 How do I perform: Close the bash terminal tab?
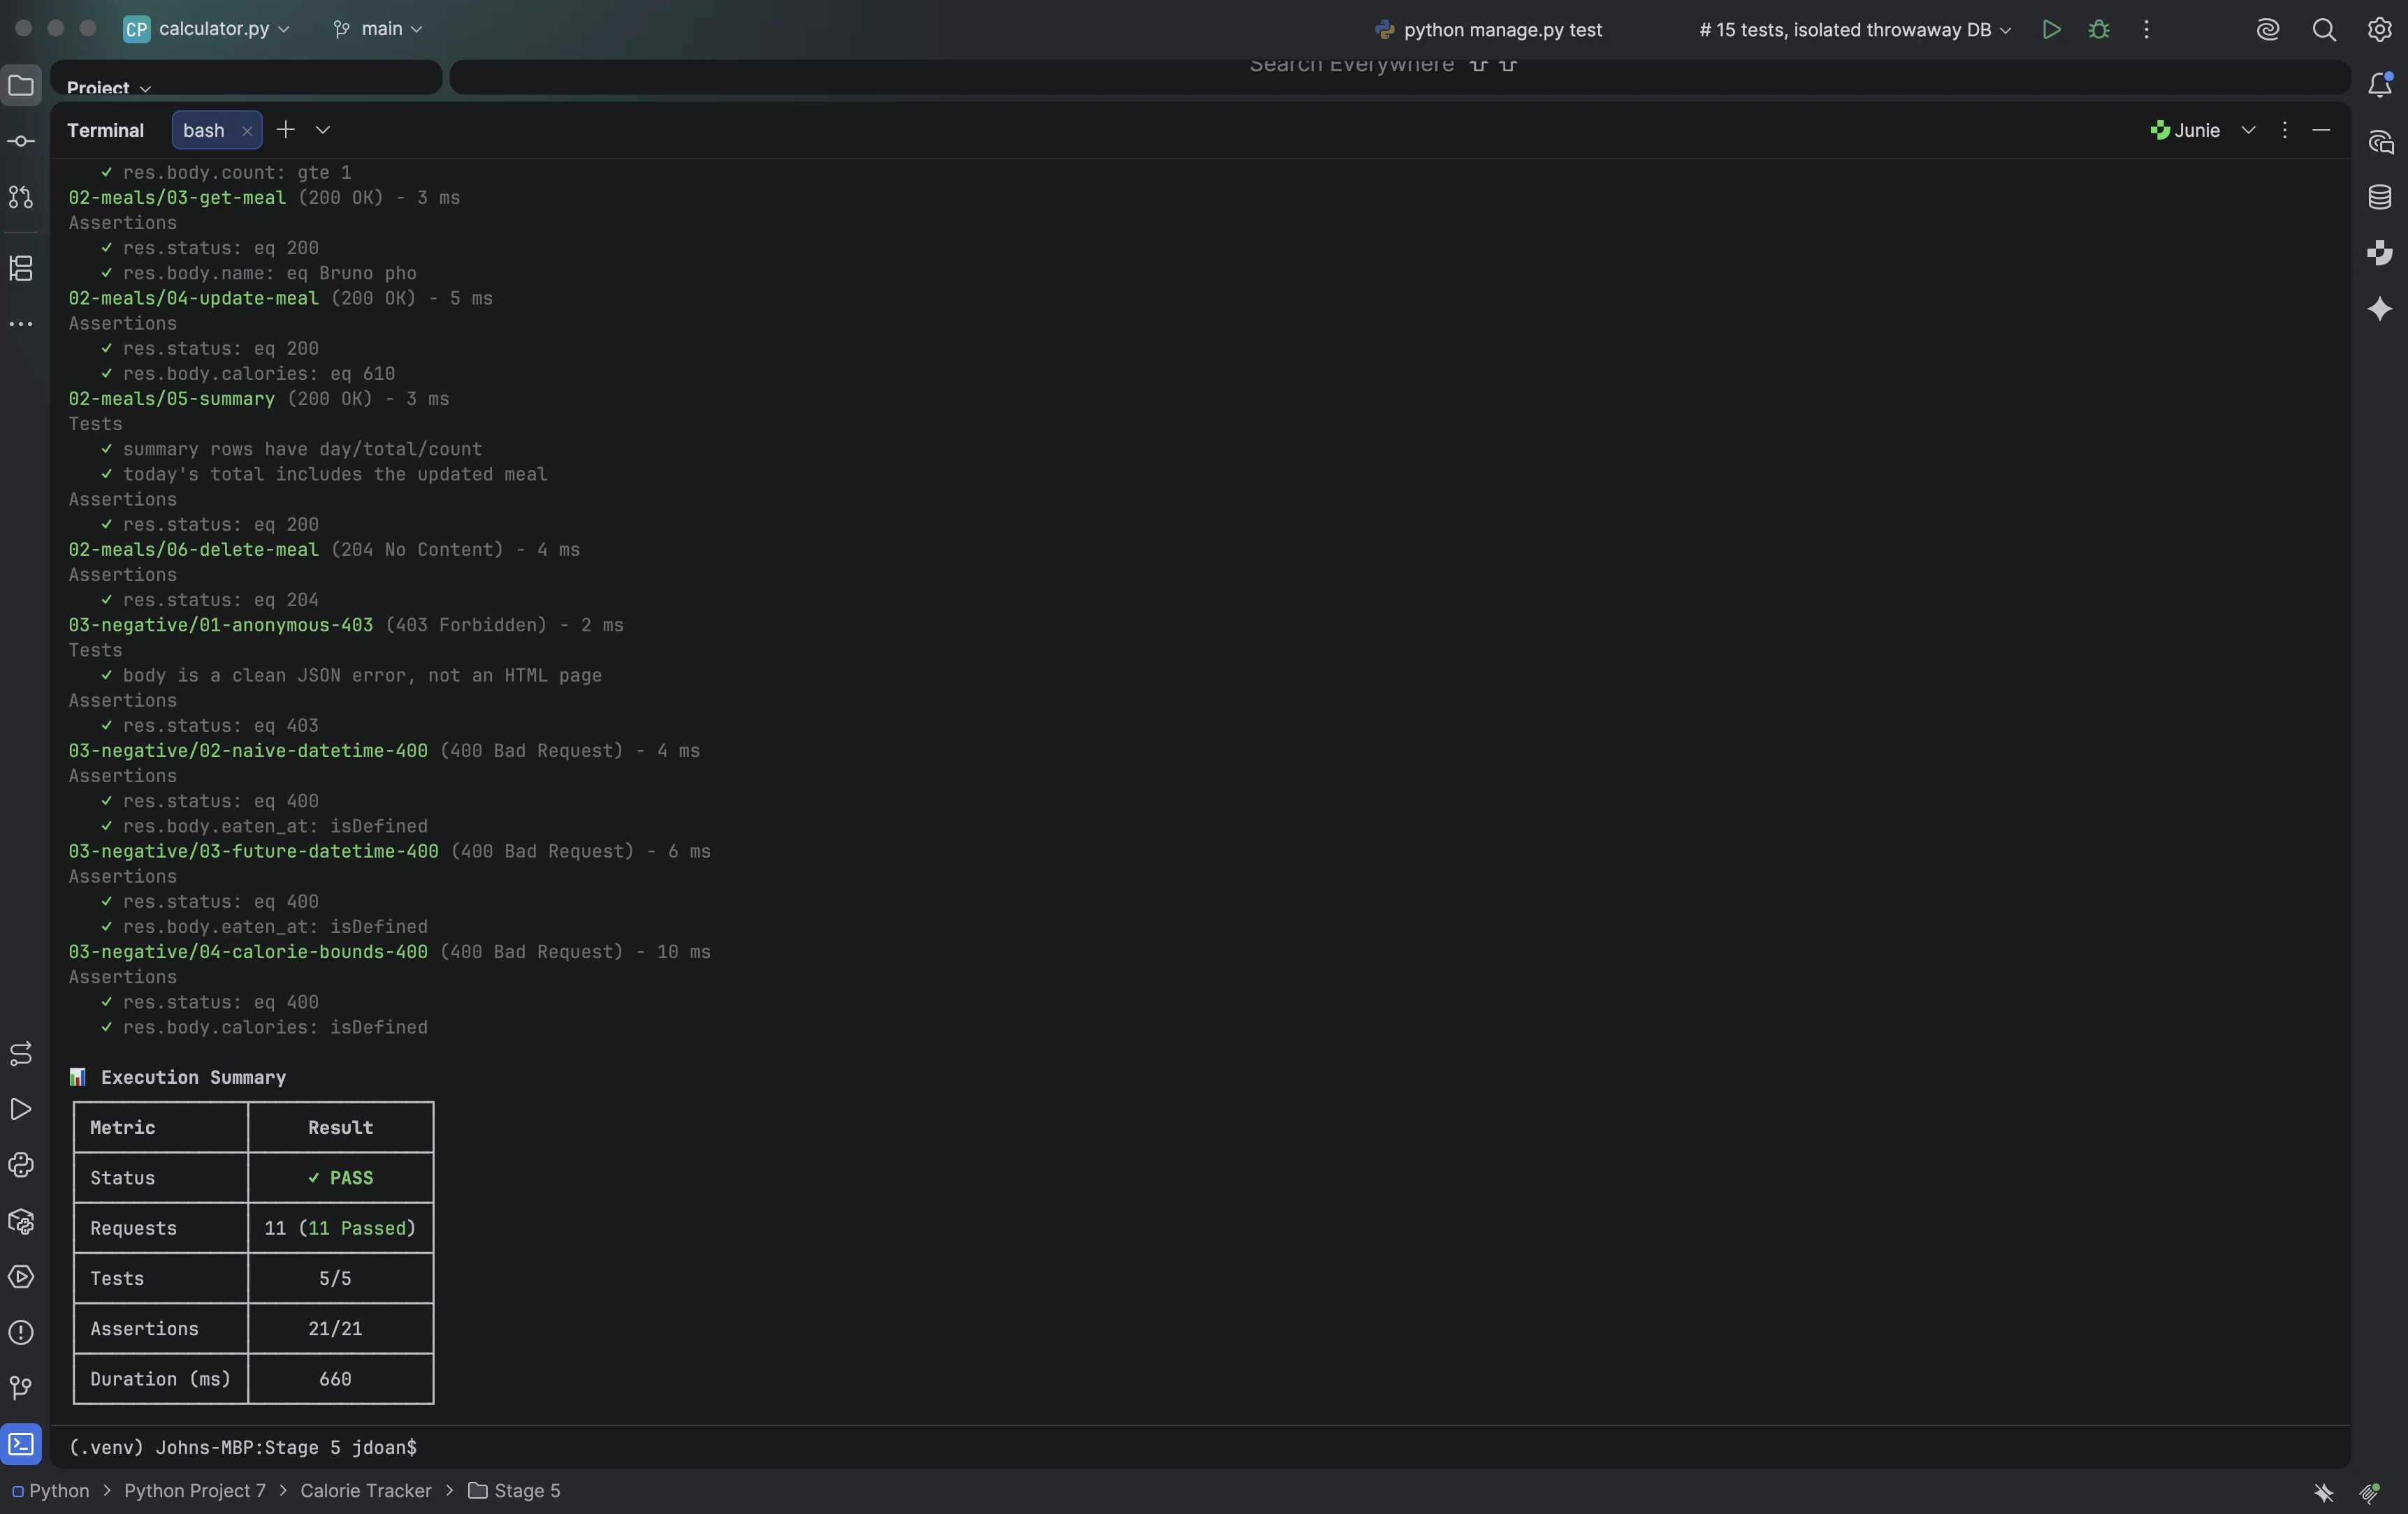[x=247, y=131]
